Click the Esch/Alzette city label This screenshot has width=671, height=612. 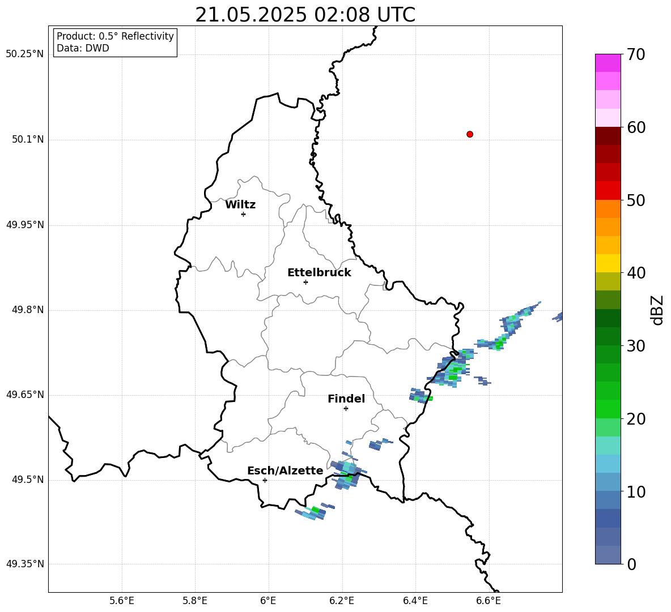click(285, 470)
